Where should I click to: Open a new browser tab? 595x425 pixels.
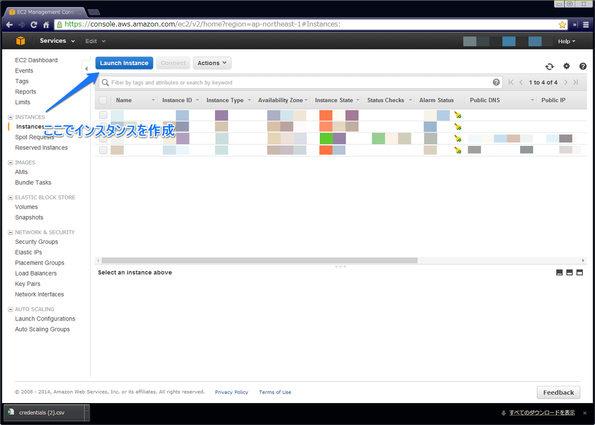click(94, 12)
